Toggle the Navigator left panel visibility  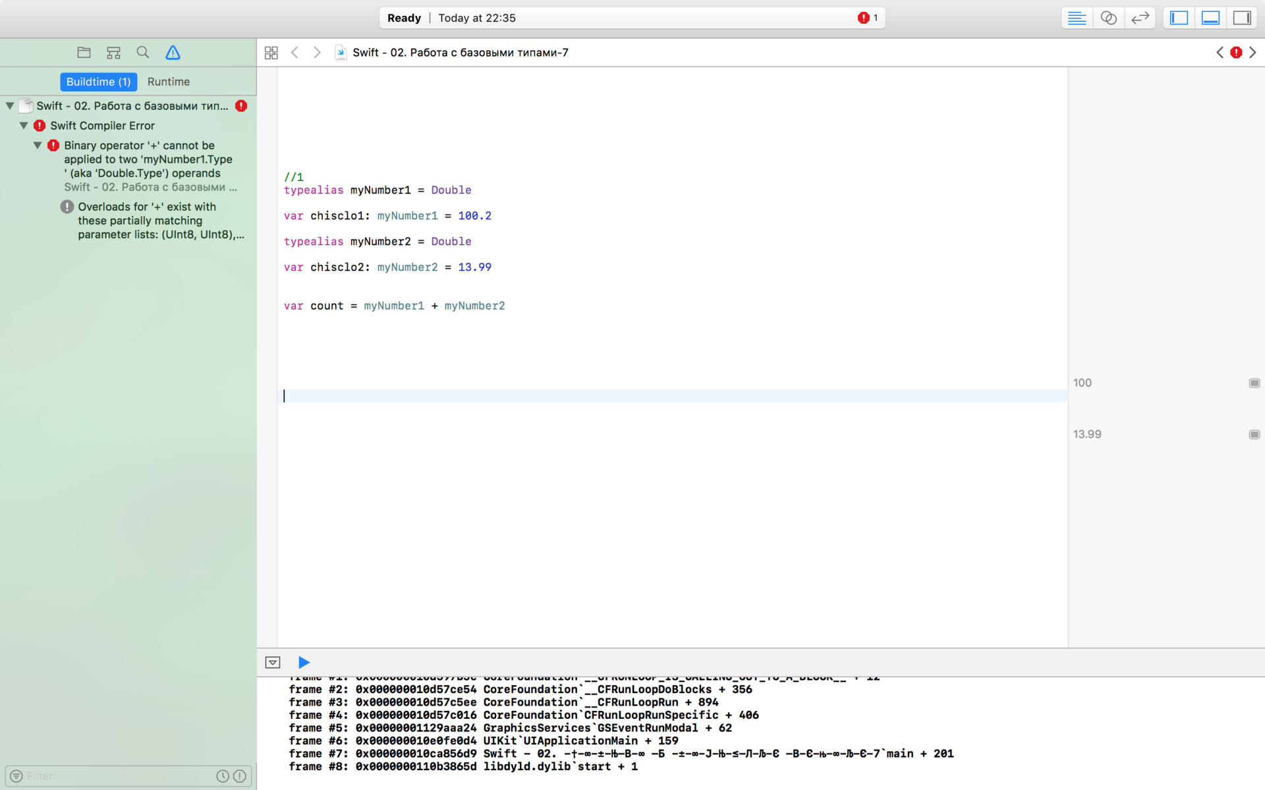(1179, 18)
